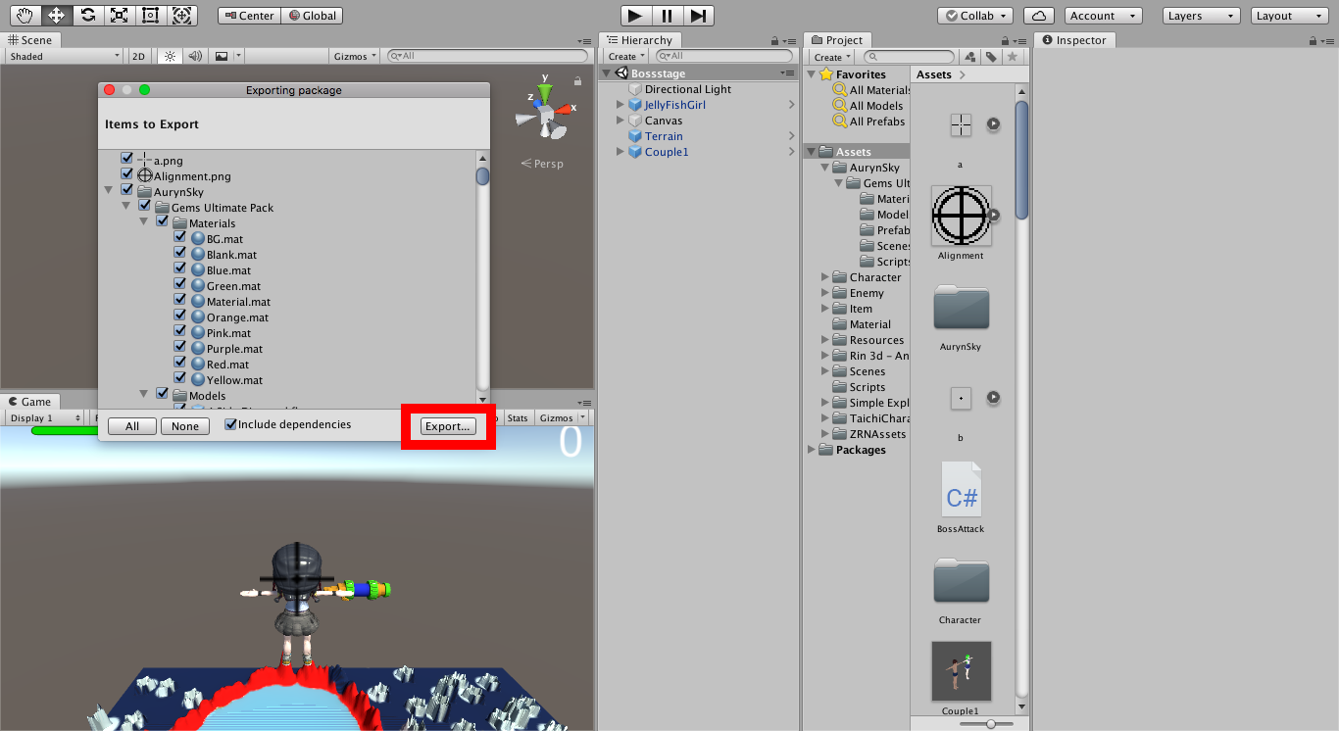Toggle scene audio speaker icon
Image resolution: width=1339 pixels, height=731 pixels.
click(195, 56)
